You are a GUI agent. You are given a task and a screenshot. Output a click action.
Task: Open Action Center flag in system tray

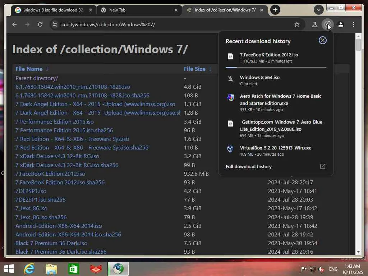pyautogui.click(x=304, y=269)
